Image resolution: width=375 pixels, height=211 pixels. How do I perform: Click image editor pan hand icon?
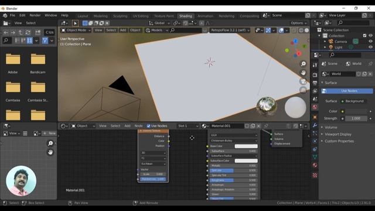(50, 152)
